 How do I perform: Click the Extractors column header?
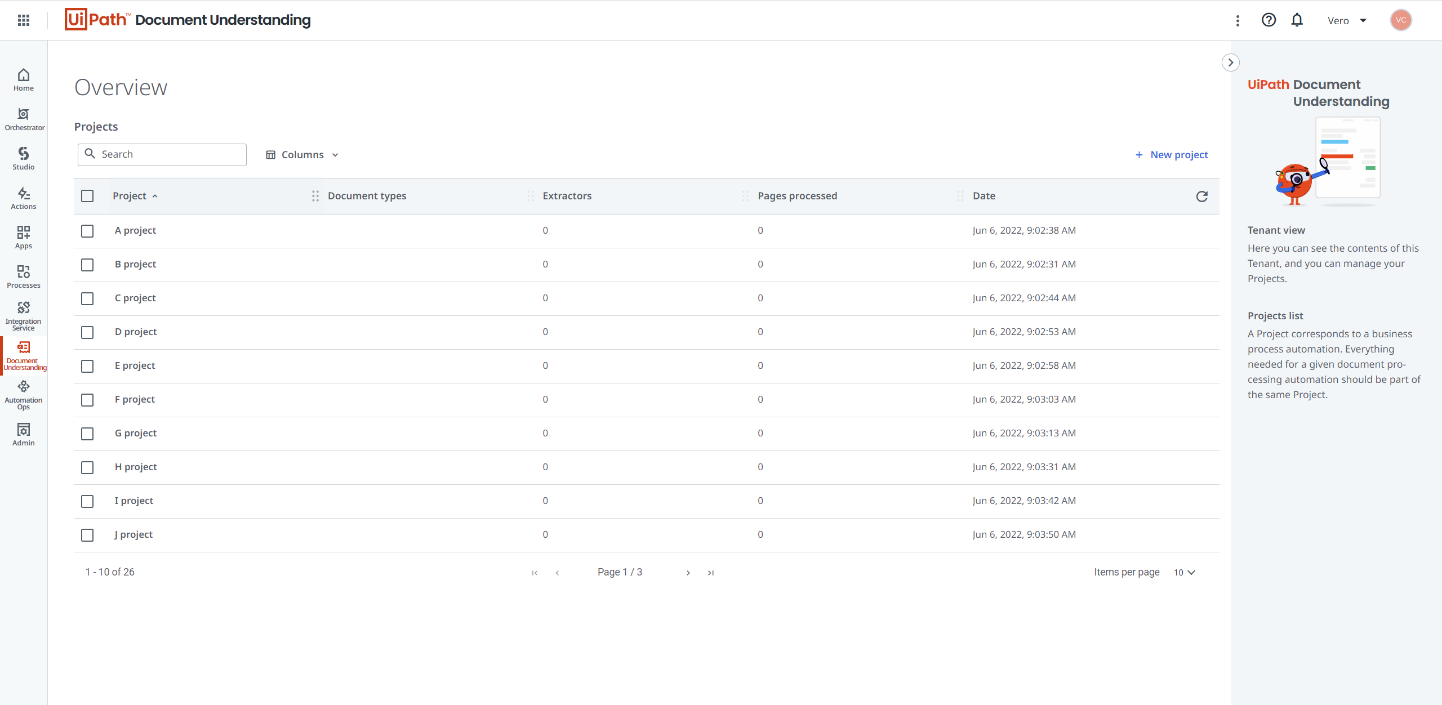(567, 196)
